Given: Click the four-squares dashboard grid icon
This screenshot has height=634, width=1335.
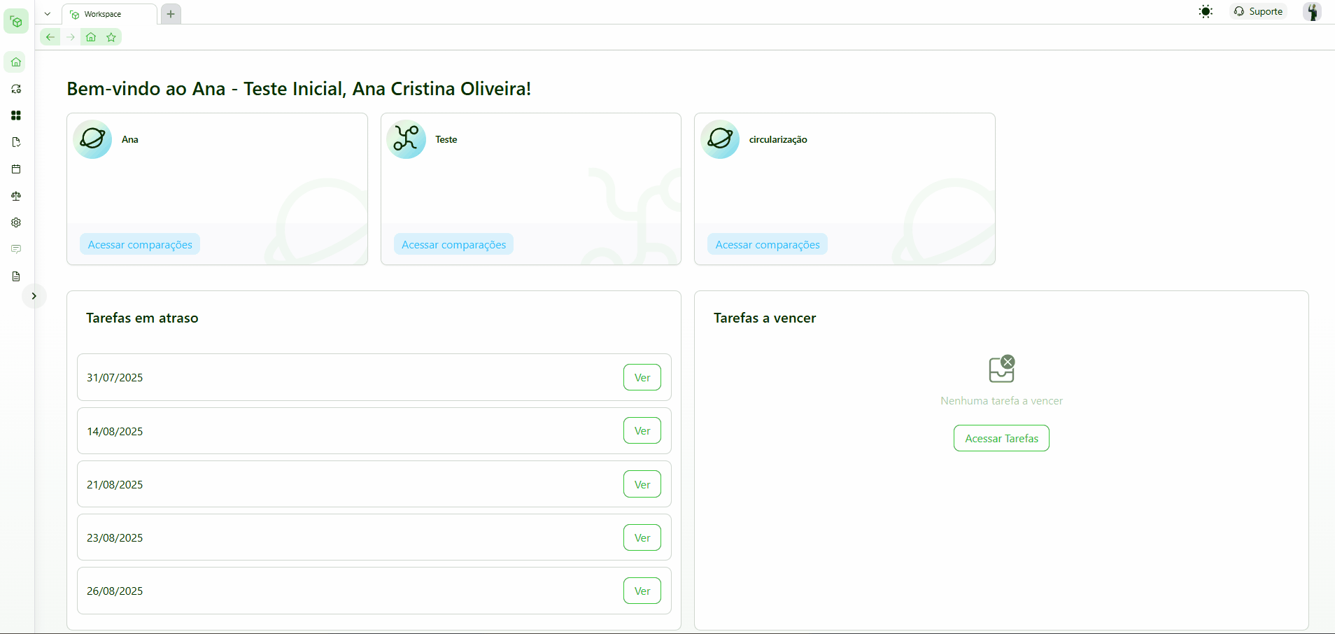Looking at the screenshot, I should tap(16, 115).
